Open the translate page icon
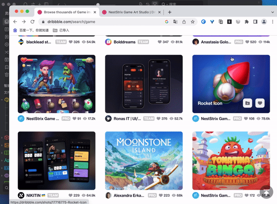 (175, 22)
